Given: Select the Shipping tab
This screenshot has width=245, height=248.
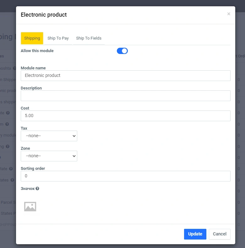Looking at the screenshot, I should [x=32, y=38].
